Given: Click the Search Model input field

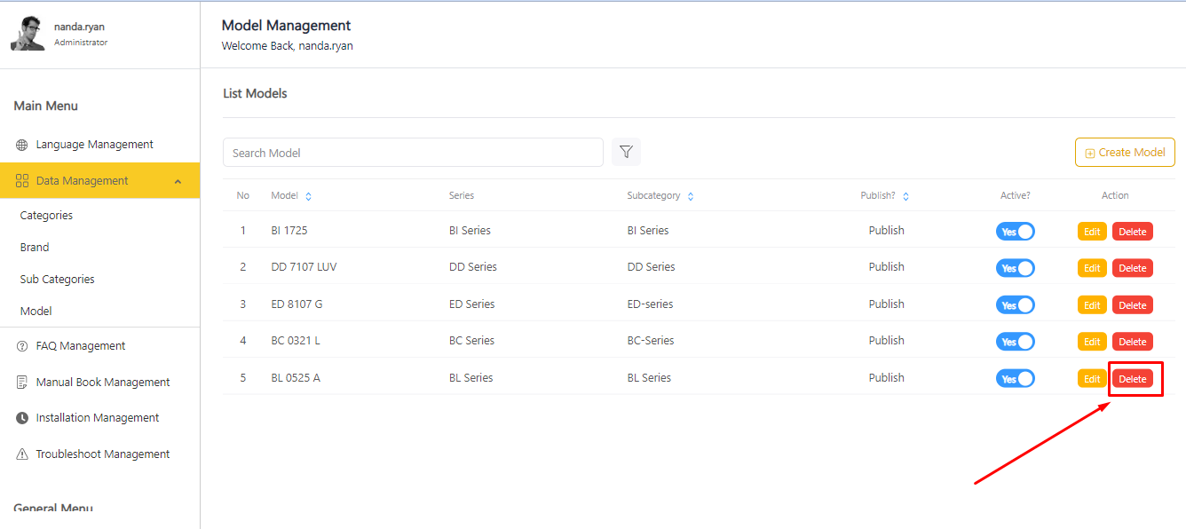Looking at the screenshot, I should (x=413, y=153).
